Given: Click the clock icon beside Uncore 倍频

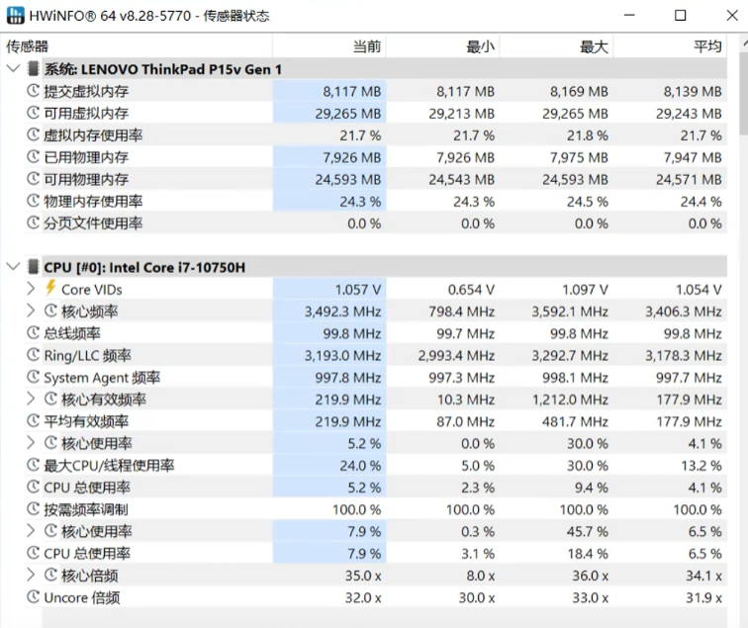Looking at the screenshot, I should (33, 597).
